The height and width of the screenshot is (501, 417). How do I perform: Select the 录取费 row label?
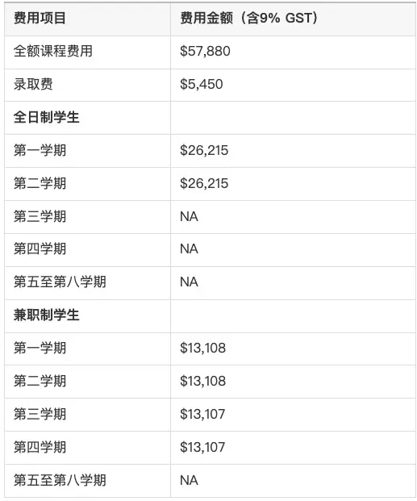point(33,85)
